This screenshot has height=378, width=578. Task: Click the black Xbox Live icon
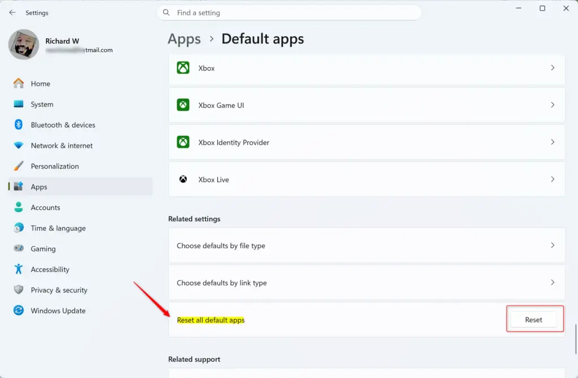pyautogui.click(x=183, y=180)
